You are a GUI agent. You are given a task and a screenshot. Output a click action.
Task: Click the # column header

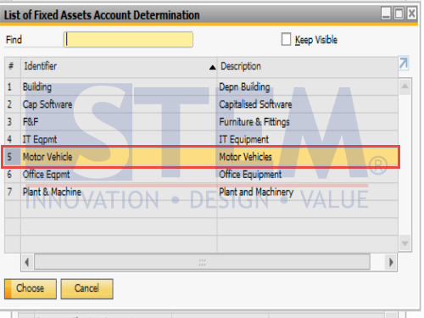[x=13, y=67]
